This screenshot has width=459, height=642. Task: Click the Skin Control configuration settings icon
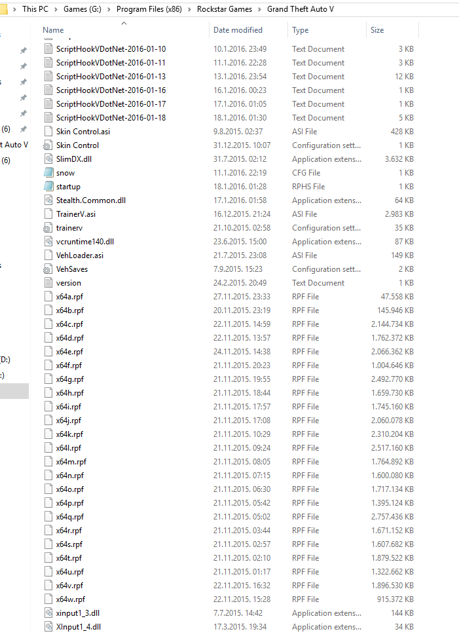48,145
